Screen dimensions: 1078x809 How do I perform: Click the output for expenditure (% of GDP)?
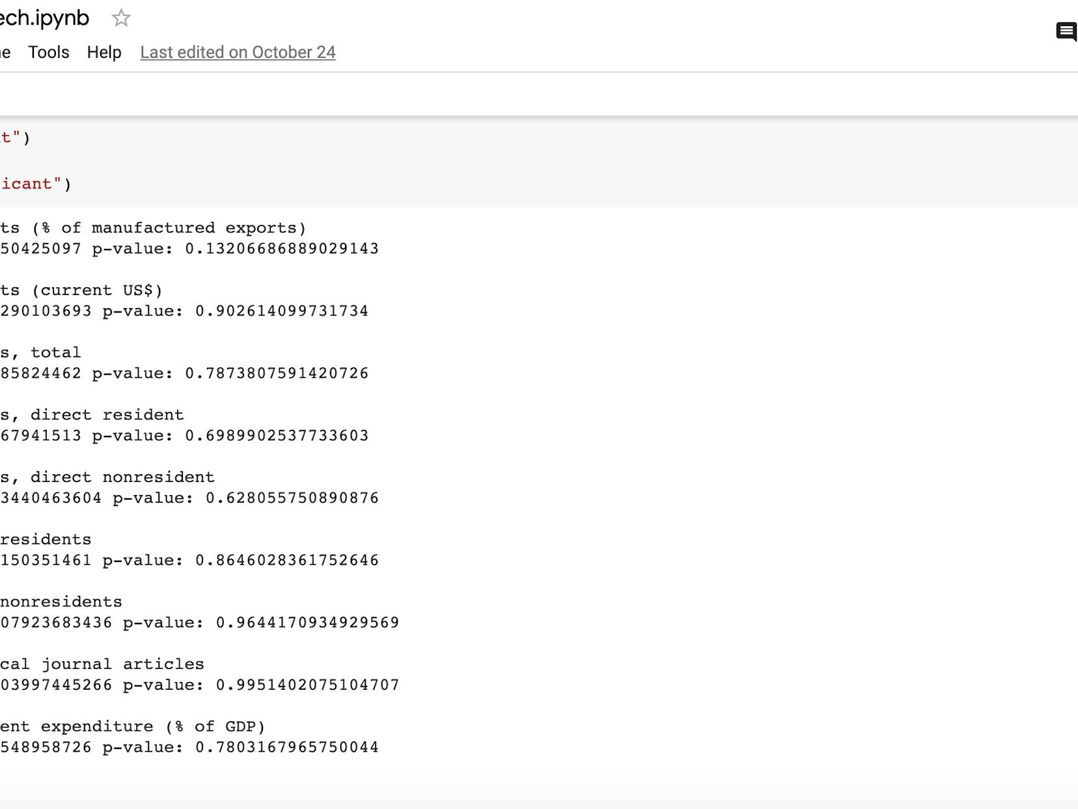(x=189, y=747)
